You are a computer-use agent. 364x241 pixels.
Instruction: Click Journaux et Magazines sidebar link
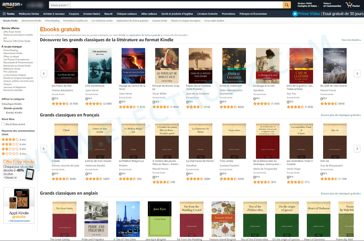[15, 87]
